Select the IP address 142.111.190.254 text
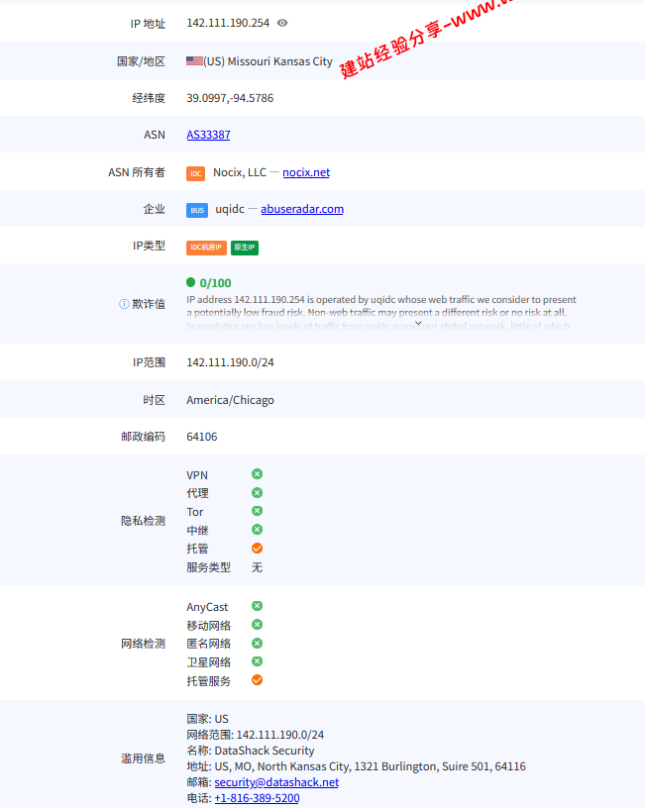The width and height of the screenshot is (645, 808). pos(228,23)
